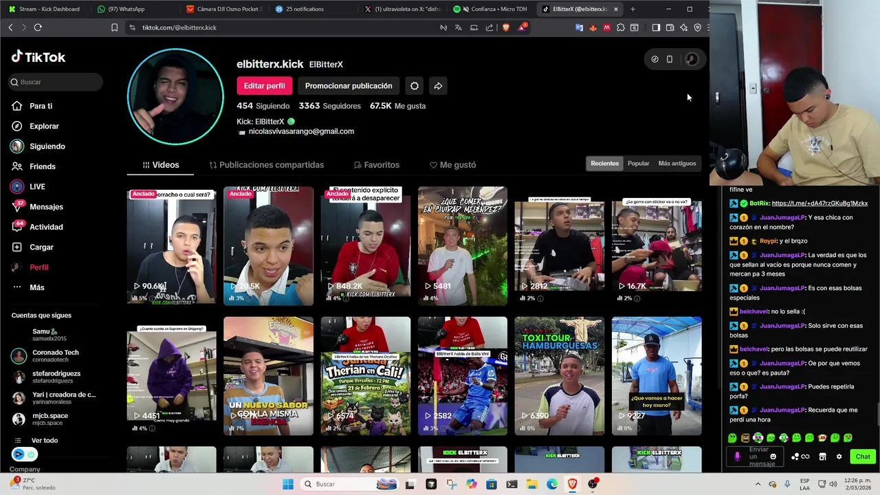880x495 pixels.
Task: Open Mensajes inbox in sidebar
Action: (x=37, y=206)
